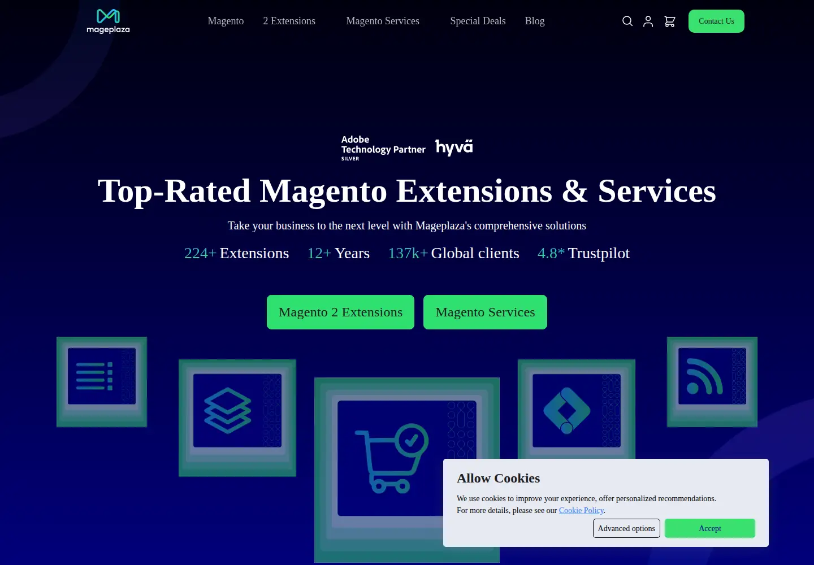Click the Top-Rated Magento Extensions heading
This screenshot has width=814, height=565.
(x=407, y=191)
